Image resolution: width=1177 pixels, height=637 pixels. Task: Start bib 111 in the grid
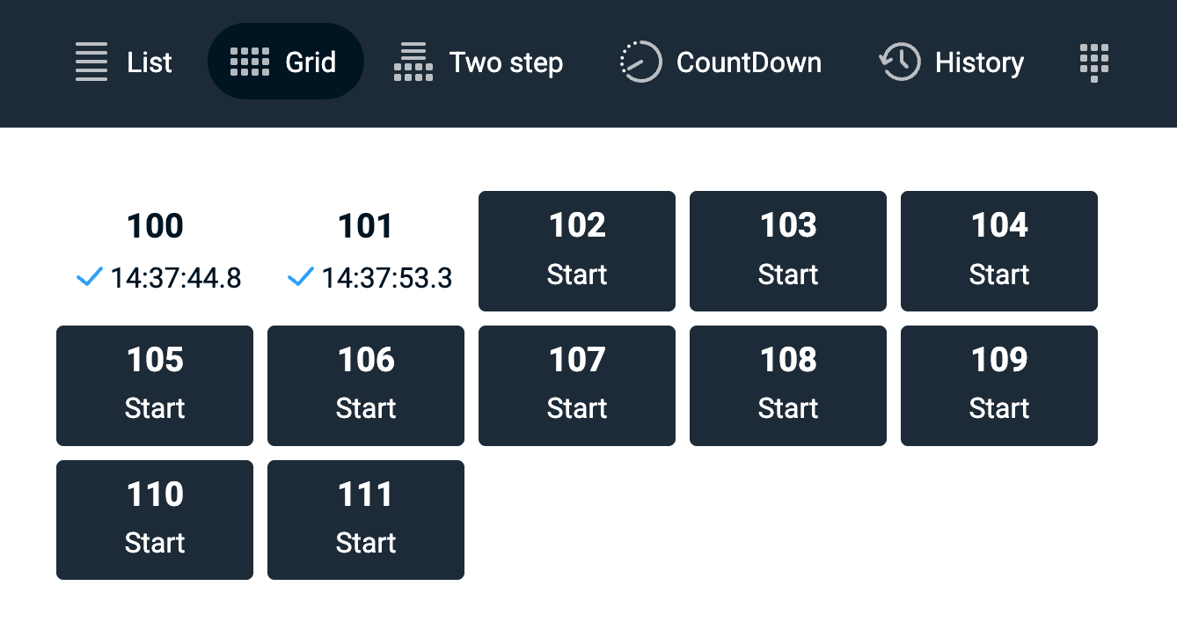[x=366, y=520]
